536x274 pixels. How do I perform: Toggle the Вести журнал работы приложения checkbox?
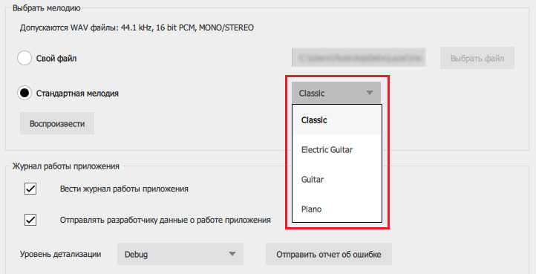click(30, 189)
